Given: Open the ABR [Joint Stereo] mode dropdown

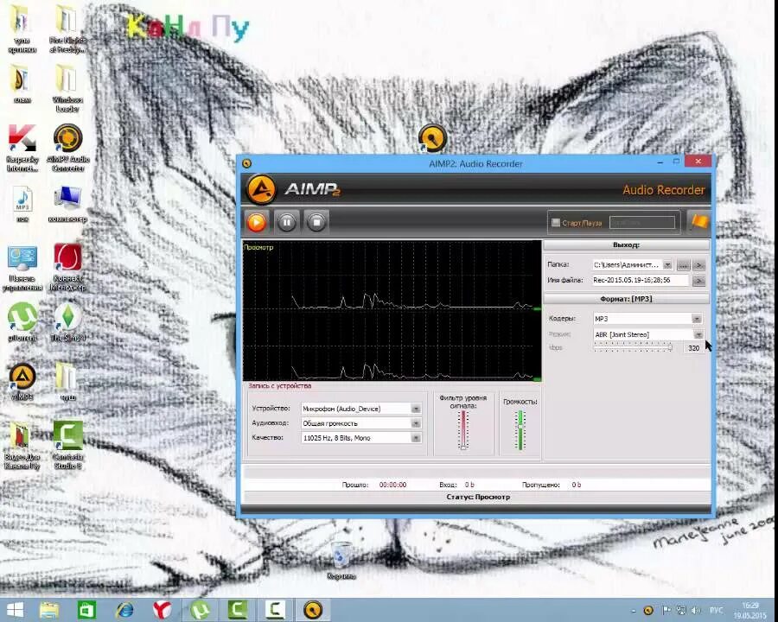Looking at the screenshot, I should point(698,334).
